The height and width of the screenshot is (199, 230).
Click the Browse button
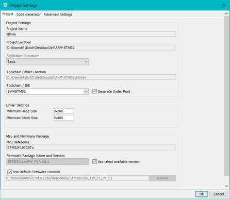click(162, 178)
